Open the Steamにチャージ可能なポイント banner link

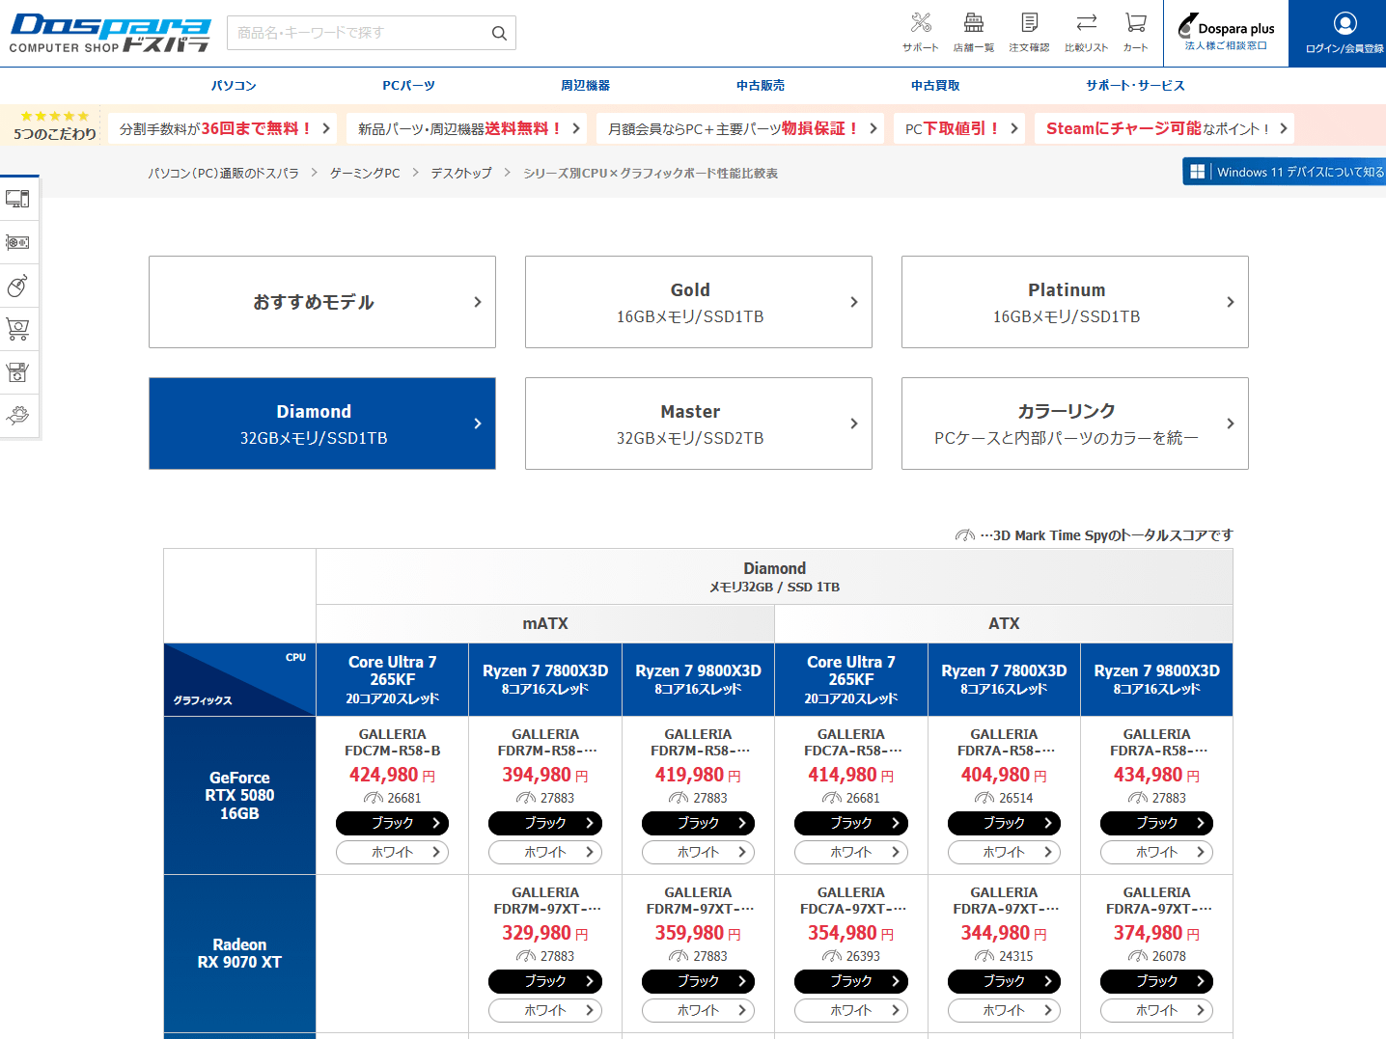[x=1165, y=128]
